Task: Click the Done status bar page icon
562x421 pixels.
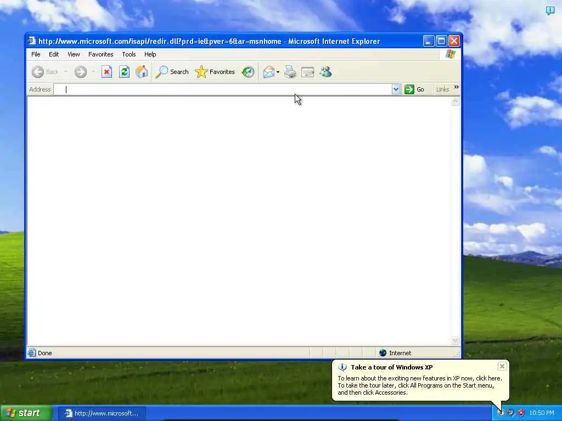Action: pos(31,352)
